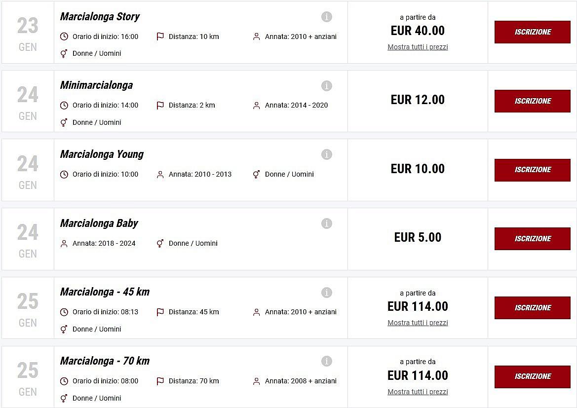Show all prices for Marcialonga - 45 km
This screenshot has width=577, height=408.
pos(418,323)
